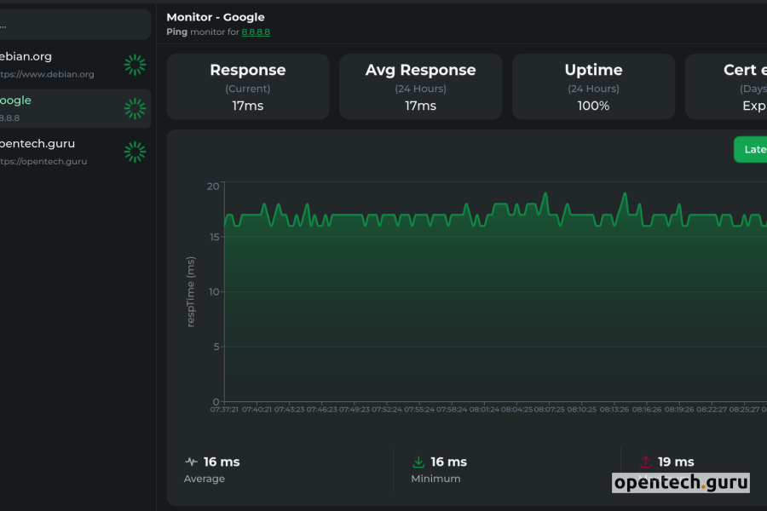Click the heartbeat spinner icon beside debian.org
Image resolution: width=767 pixels, height=511 pixels.
coord(135,66)
